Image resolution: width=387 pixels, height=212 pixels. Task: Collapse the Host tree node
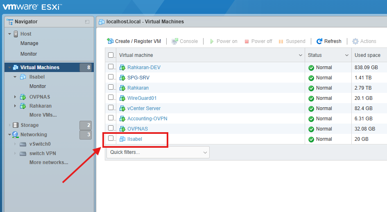click(x=10, y=34)
